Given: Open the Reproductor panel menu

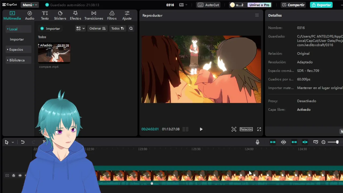Looking at the screenshot, I should coord(257,15).
